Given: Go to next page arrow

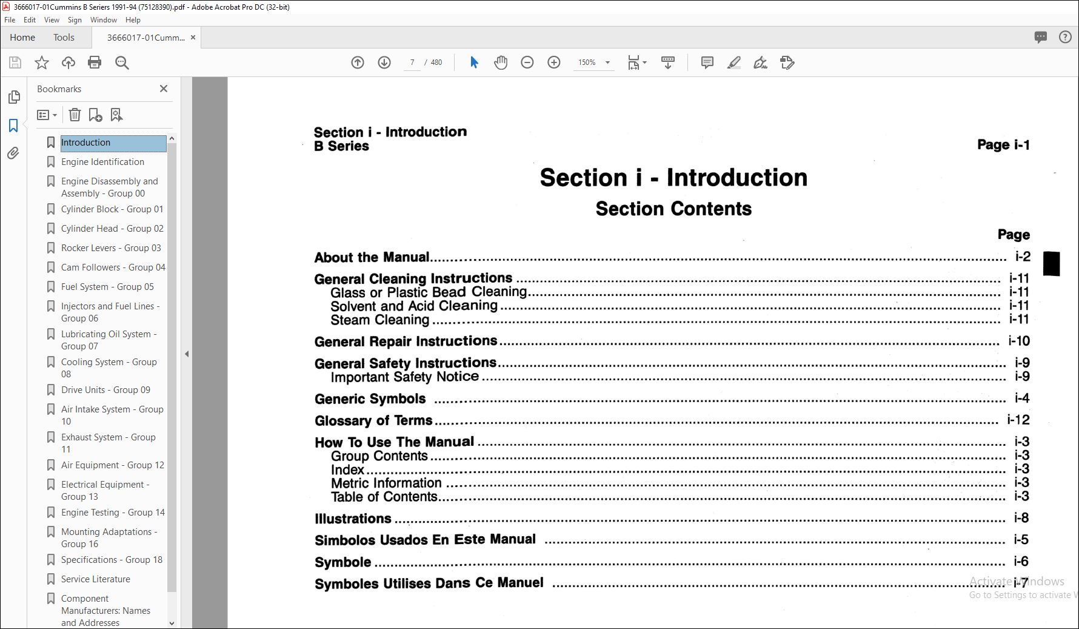Looking at the screenshot, I should (384, 62).
